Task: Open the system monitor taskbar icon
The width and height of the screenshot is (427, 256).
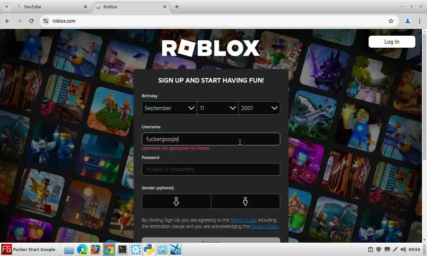Action: [x=162, y=249]
